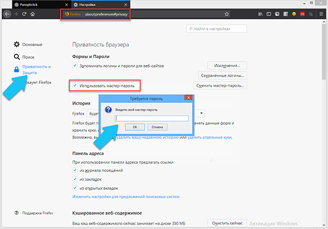
Task: Reload the current page
Action: click(24, 14)
